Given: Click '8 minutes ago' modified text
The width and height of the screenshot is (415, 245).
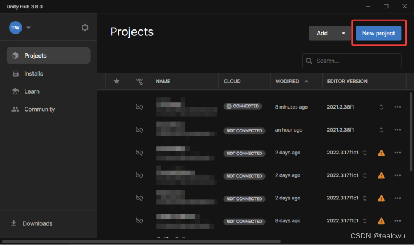Looking at the screenshot, I should 291,107.
